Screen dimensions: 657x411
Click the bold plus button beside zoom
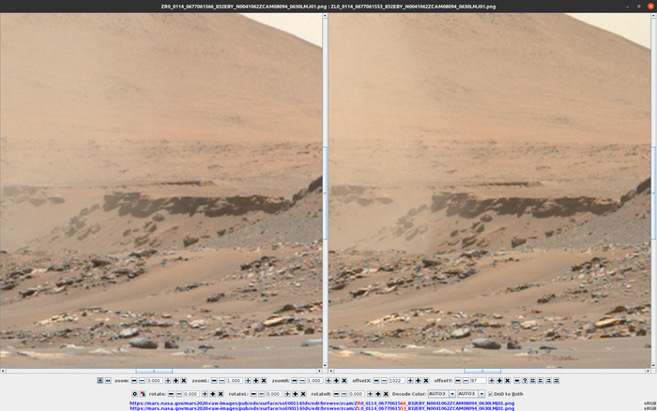click(x=176, y=381)
